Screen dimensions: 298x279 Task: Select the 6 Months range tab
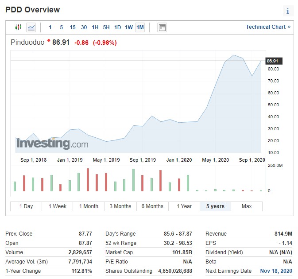tap(152, 206)
